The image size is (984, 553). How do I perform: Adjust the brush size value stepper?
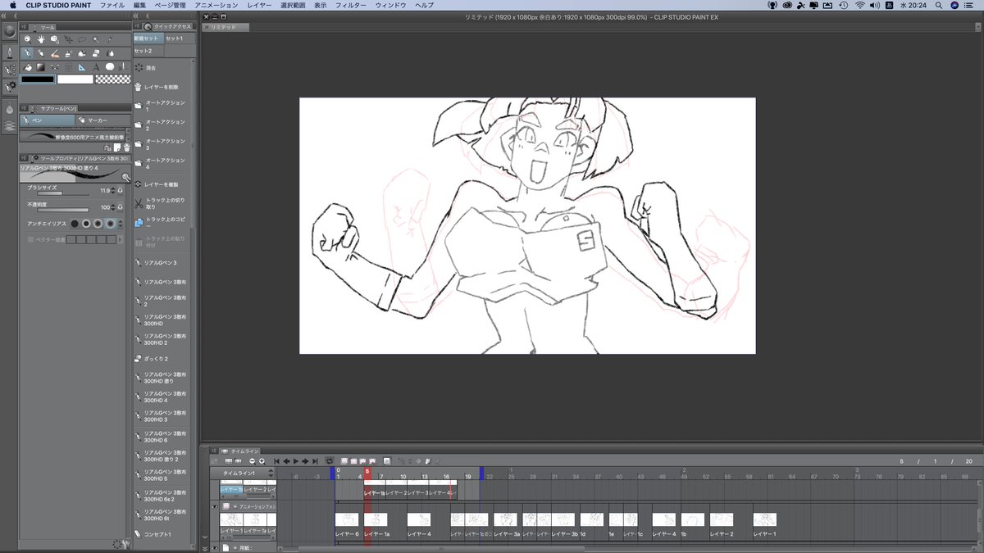pyautogui.click(x=113, y=190)
